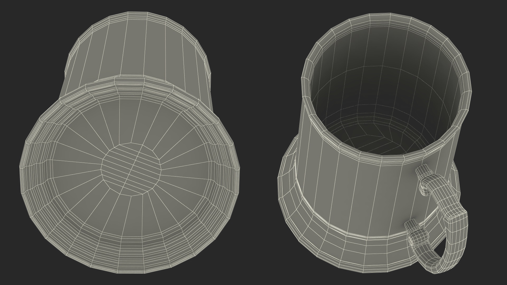
Task: Select the mug top-view wireframe with handle
Action: (374, 144)
